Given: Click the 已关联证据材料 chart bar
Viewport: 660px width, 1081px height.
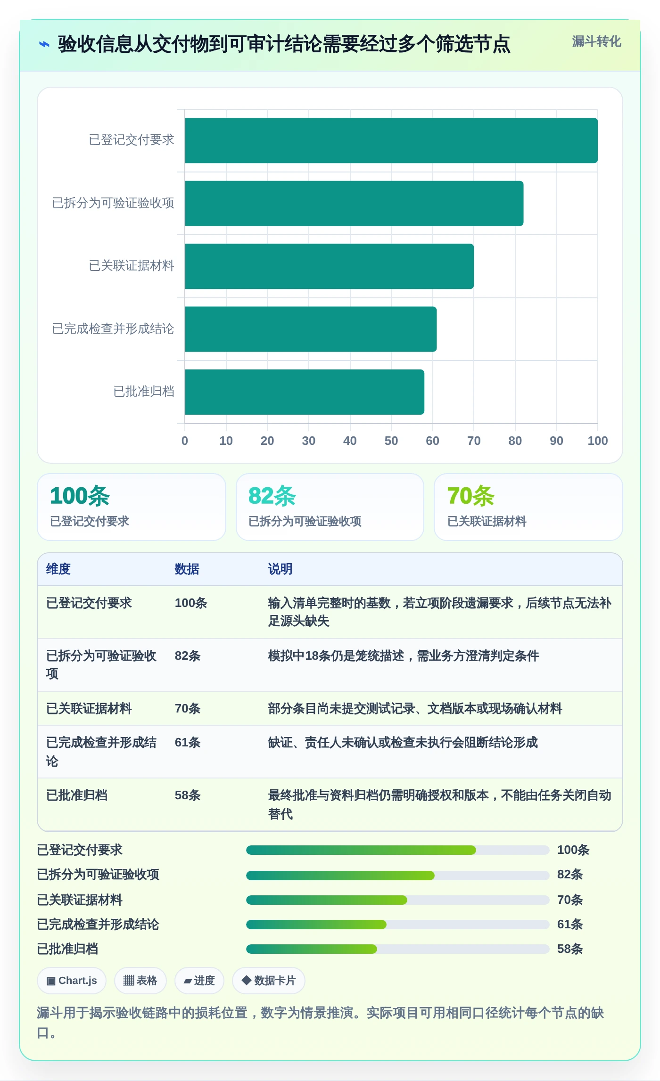Looking at the screenshot, I should [x=330, y=266].
